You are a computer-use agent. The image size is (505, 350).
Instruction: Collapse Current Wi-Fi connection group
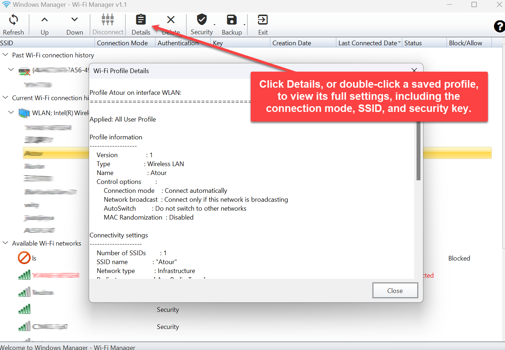5,97
